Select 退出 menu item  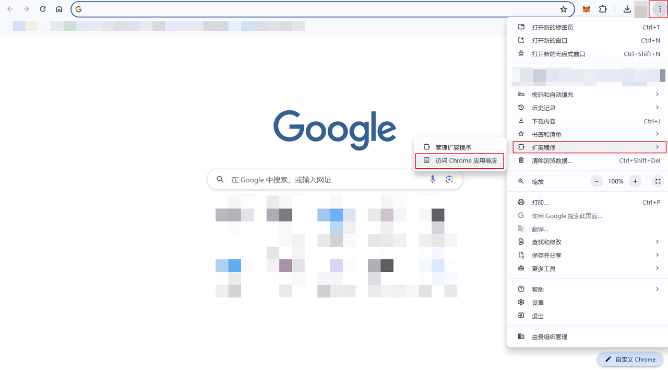587,316
